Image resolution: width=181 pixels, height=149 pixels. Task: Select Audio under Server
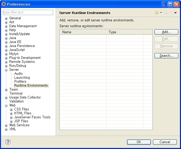coord(18,74)
